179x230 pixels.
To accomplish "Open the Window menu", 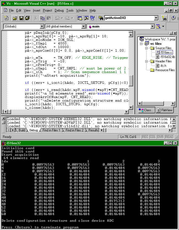I will coord(81,10).
